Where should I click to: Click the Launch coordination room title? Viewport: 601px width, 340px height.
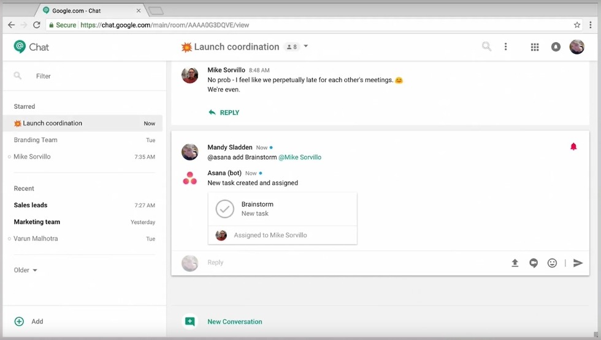click(237, 46)
